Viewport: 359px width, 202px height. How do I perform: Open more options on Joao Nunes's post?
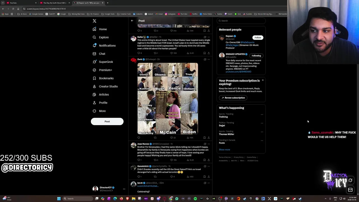pos(209,144)
